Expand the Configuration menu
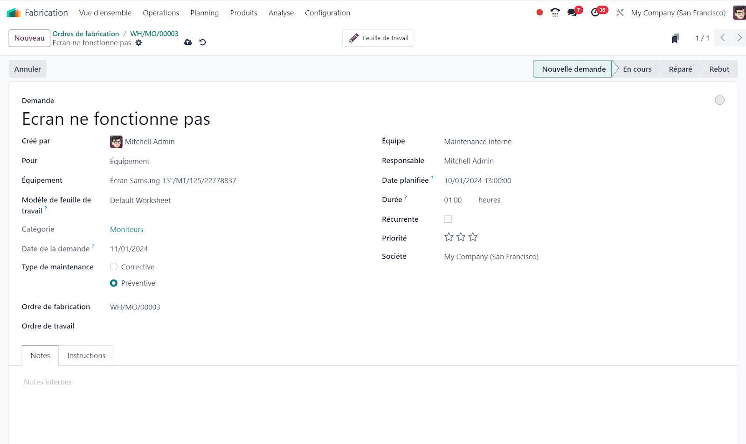The height and width of the screenshot is (444, 746). click(327, 13)
